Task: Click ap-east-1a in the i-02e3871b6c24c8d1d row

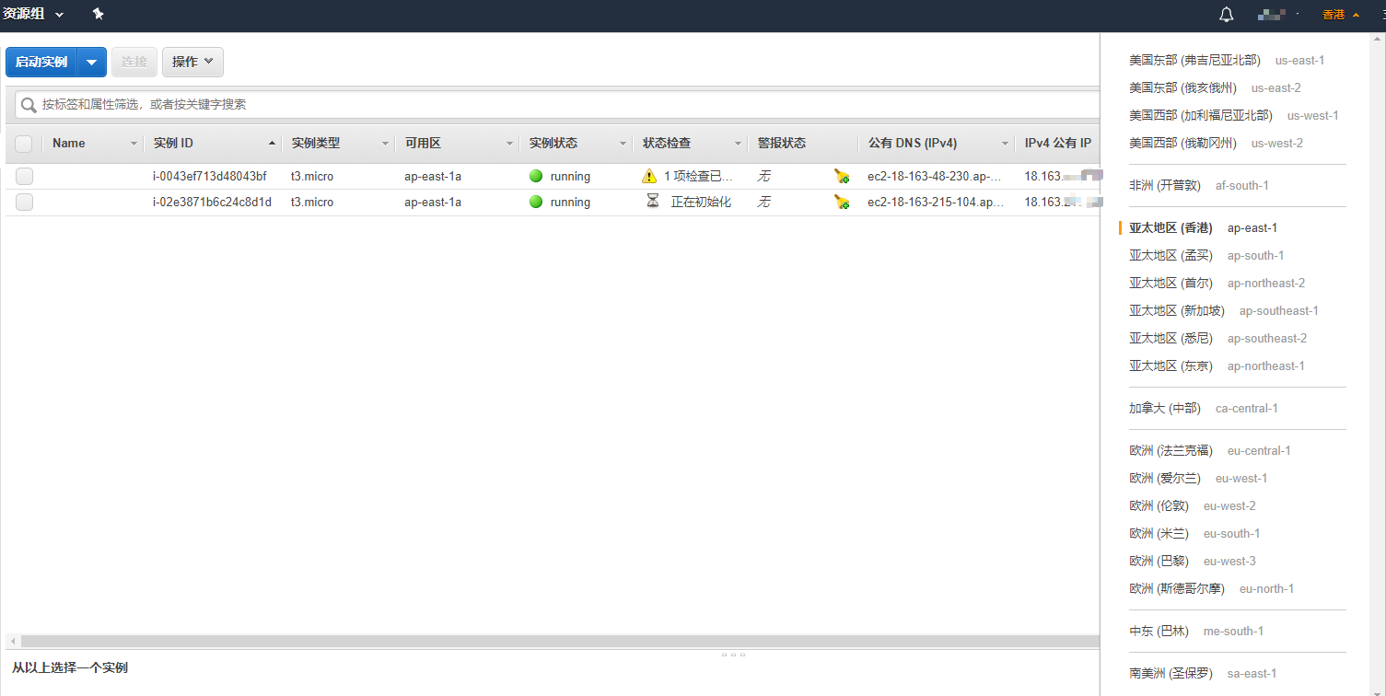Action: (433, 202)
